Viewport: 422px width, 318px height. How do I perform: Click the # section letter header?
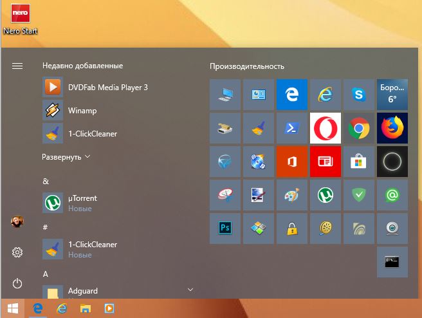(45, 227)
